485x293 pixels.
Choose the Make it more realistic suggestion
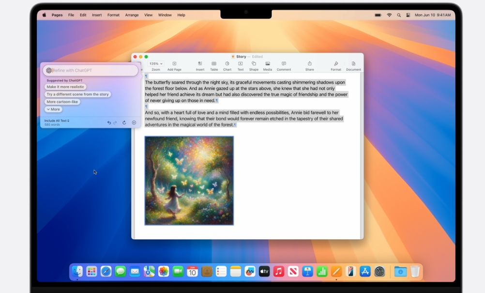pos(65,87)
